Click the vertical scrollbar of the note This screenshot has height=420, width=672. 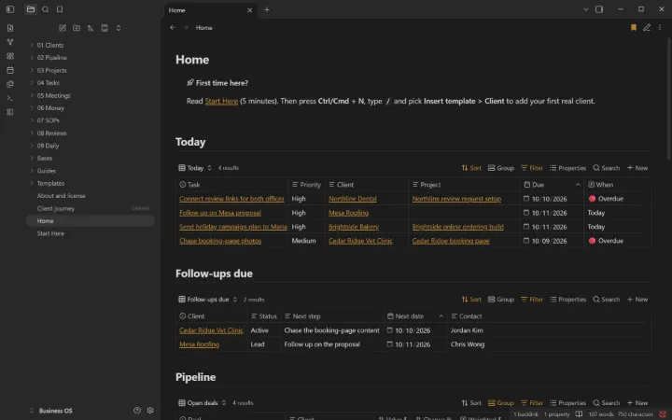tap(669, 99)
